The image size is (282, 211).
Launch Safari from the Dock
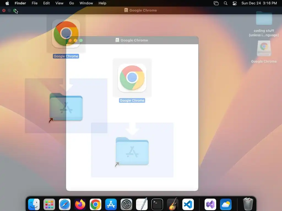(x=65, y=204)
